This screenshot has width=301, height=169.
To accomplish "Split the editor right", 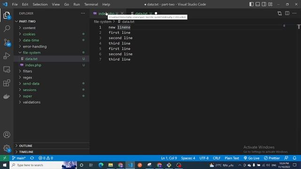I will (287, 13).
